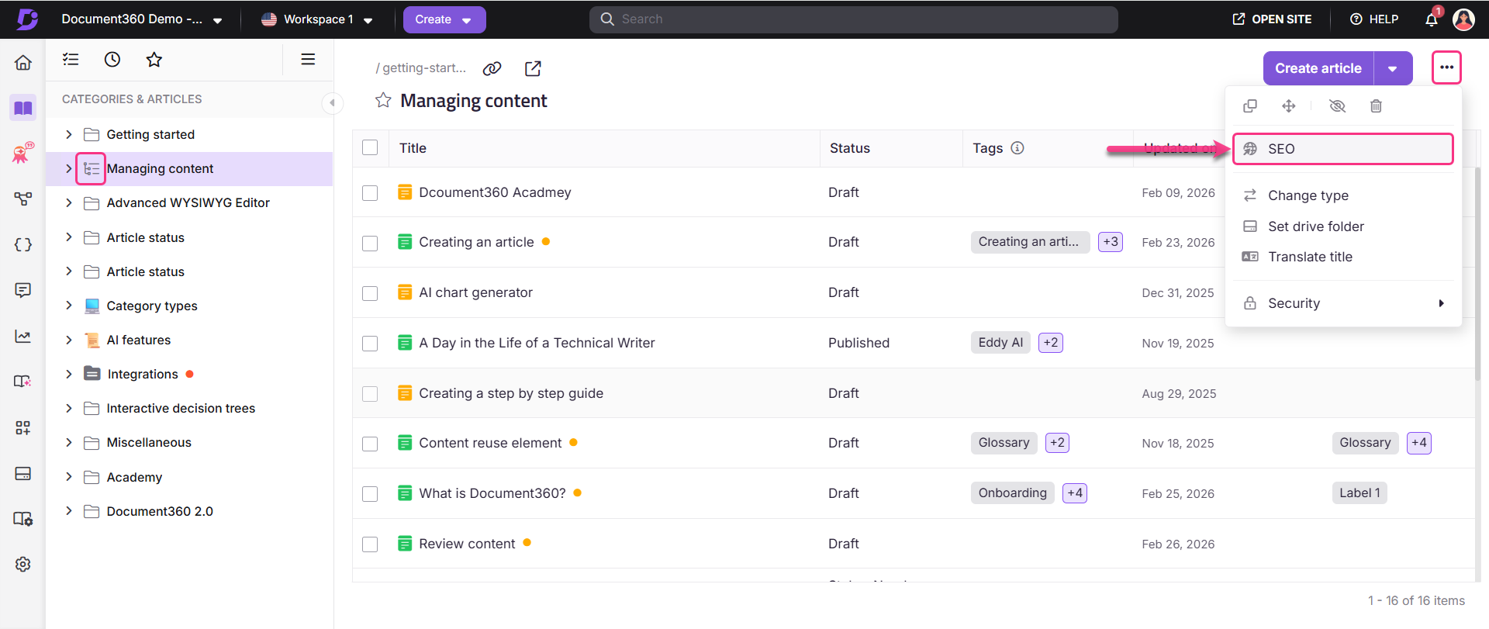Expand the Managing content category chevron
This screenshot has height=629, width=1489.
tap(69, 168)
